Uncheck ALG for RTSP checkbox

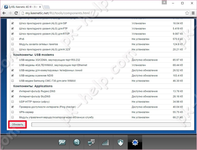[x=13, y=34]
